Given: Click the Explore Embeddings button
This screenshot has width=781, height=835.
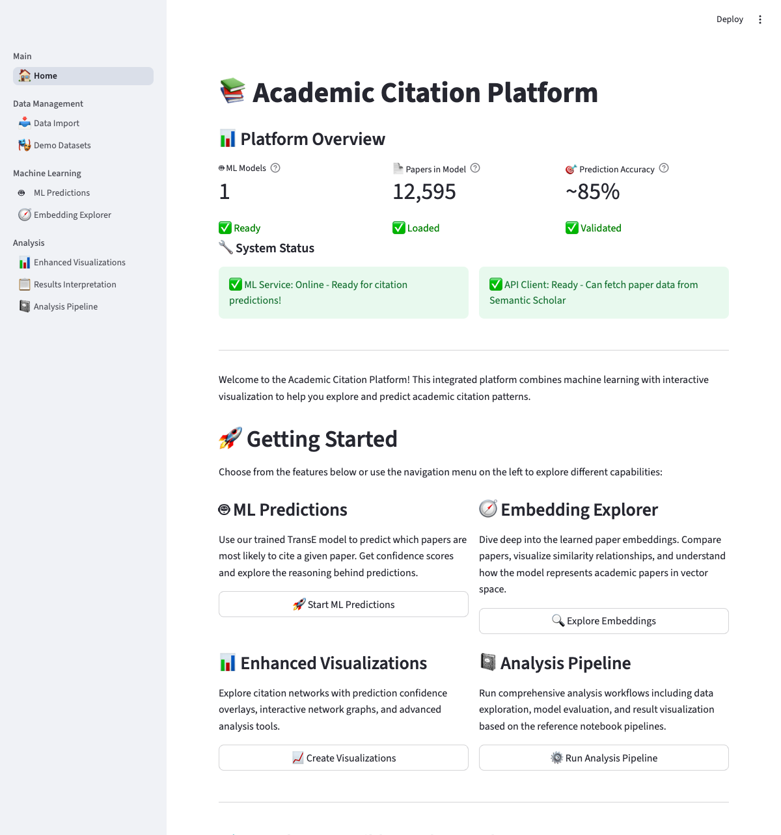Looking at the screenshot, I should coord(603,621).
